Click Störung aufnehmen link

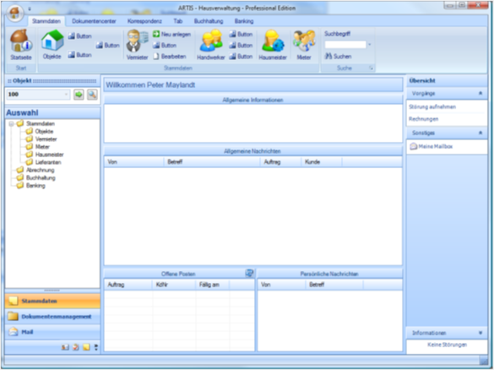click(x=432, y=106)
